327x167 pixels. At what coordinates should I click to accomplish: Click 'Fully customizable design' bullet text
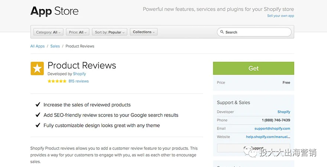(x=101, y=125)
